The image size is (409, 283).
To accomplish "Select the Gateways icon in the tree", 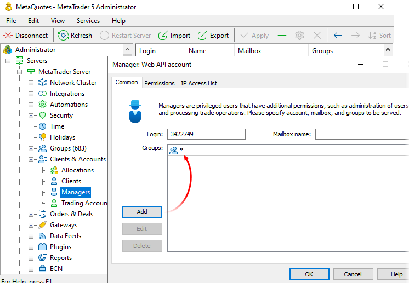I will [x=43, y=224].
